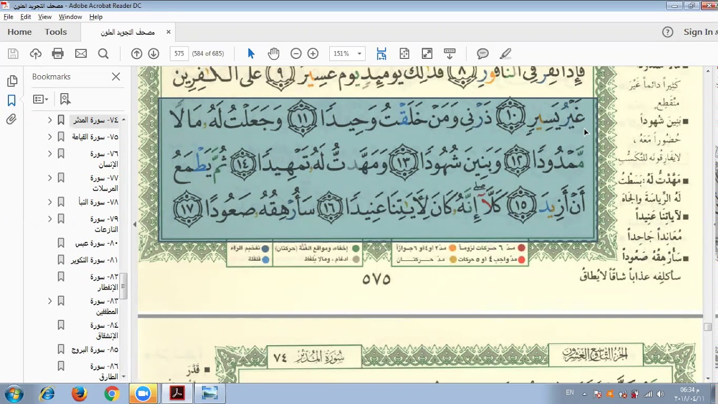
Task: Collapse the navigation pane with the side arrow
Action: 135,224
